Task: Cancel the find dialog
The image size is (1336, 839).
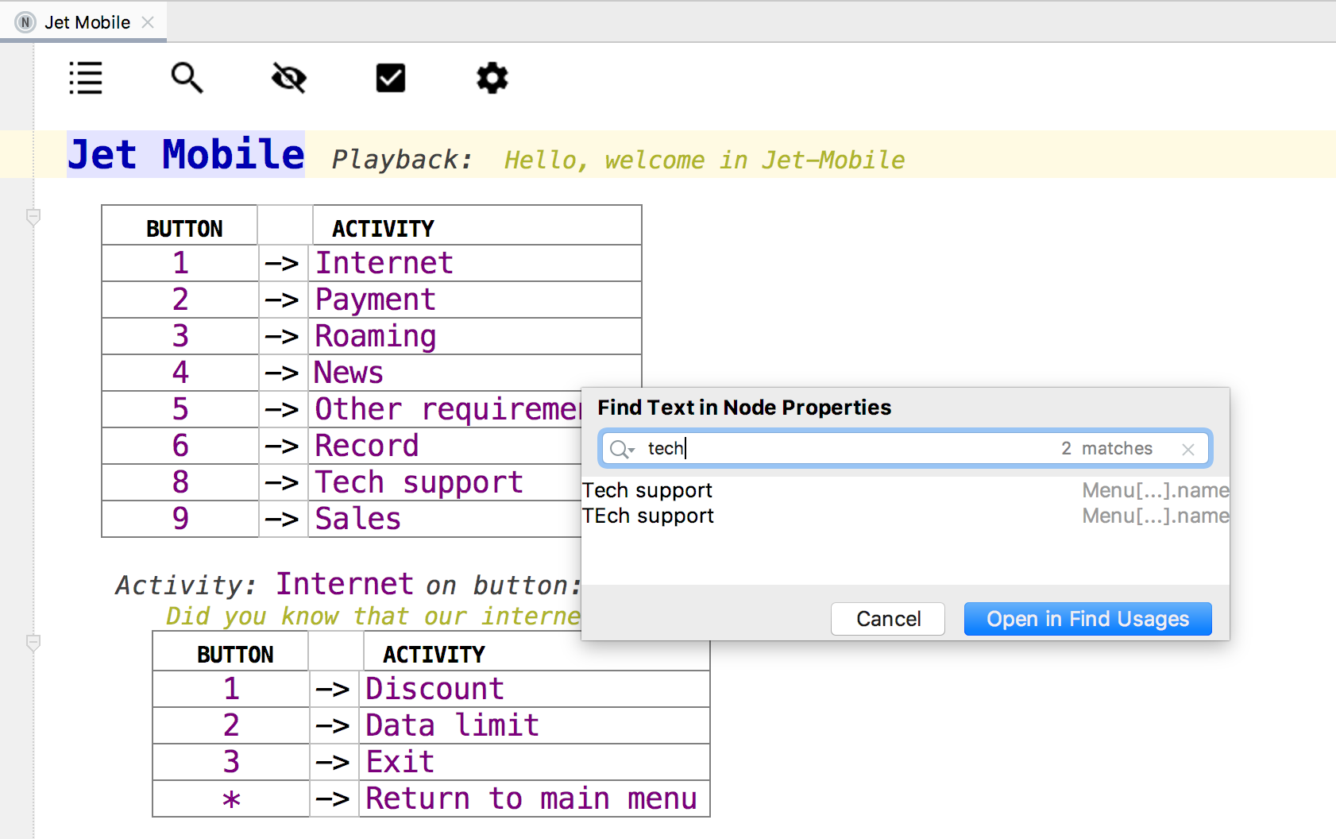Action: [888, 619]
